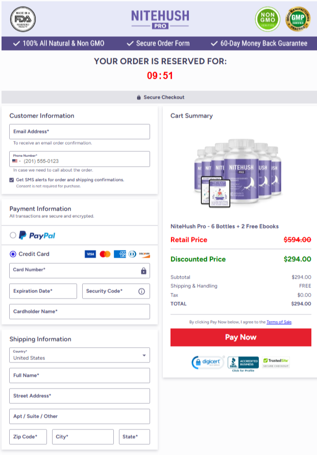Click the TrustedSite secure checkout badge
Viewport: 317px width, 455px height.
click(x=276, y=362)
